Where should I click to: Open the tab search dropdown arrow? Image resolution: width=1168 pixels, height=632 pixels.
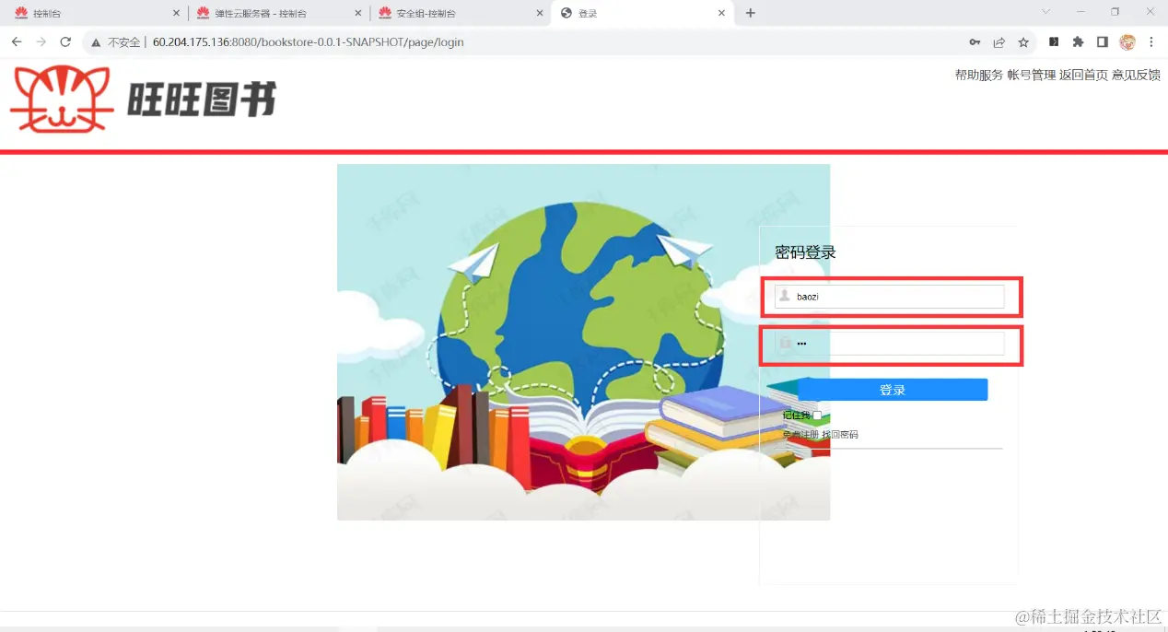1045,12
